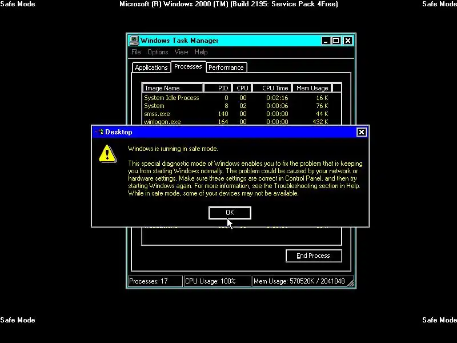
Task: Close the Windows Task Manager window
Action: point(348,41)
